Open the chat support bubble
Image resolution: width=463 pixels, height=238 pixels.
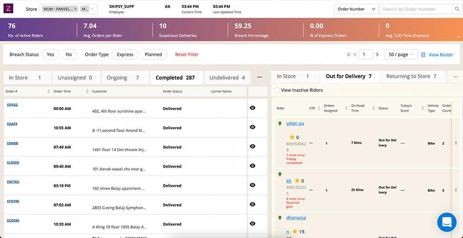[x=447, y=222]
